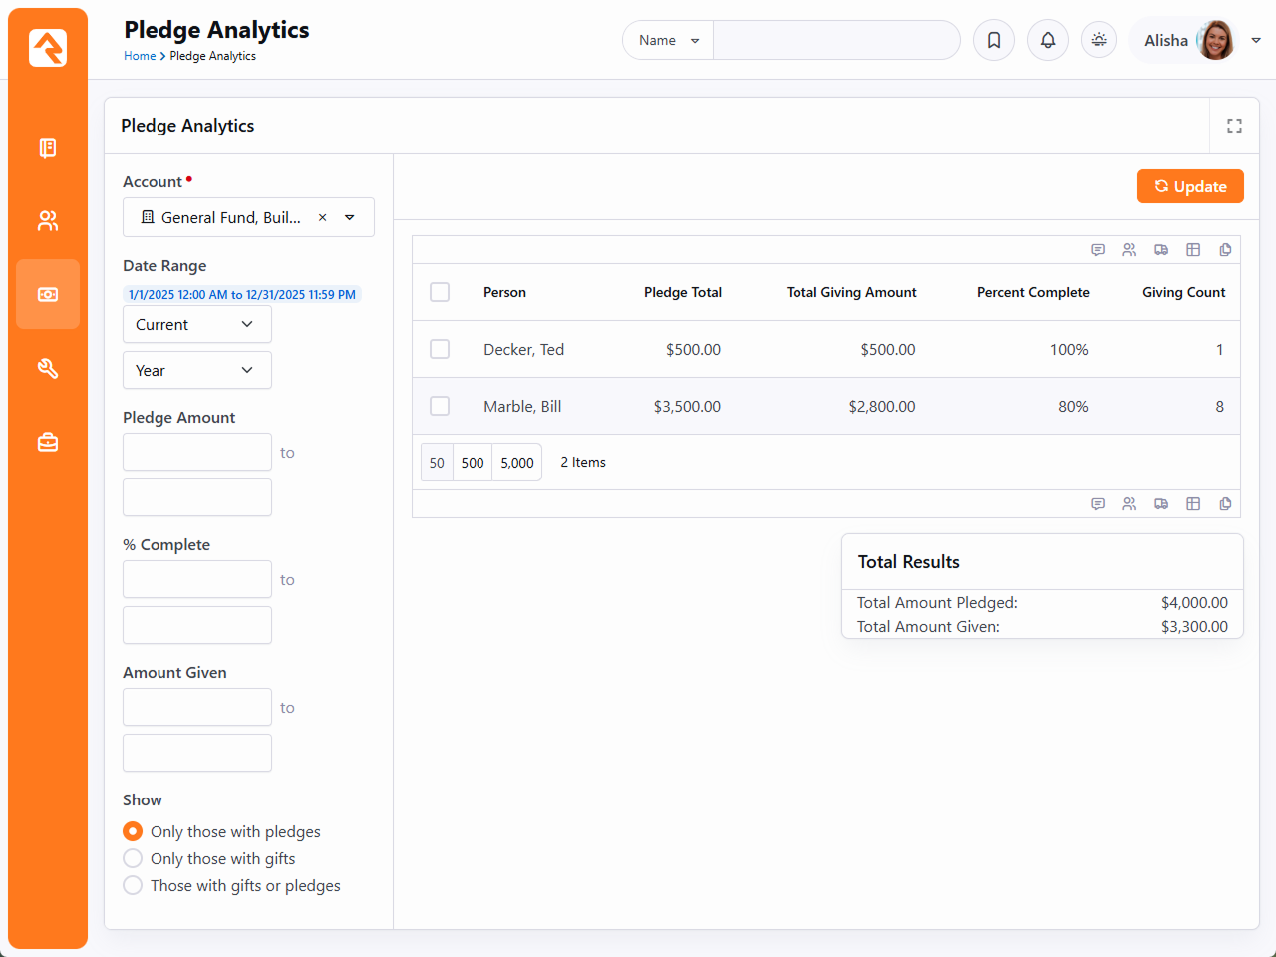The height and width of the screenshot is (957, 1276).
Task: Select the checkbox for Marble, Bill
Action: click(440, 406)
